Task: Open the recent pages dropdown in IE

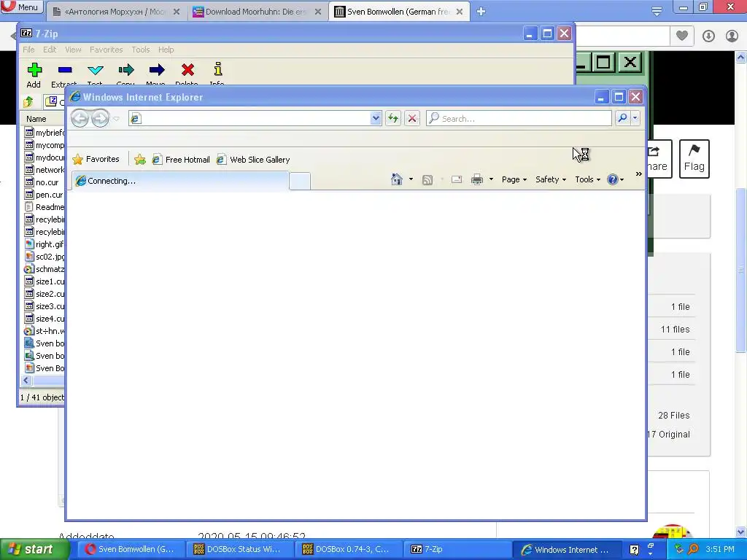Action: point(116,119)
